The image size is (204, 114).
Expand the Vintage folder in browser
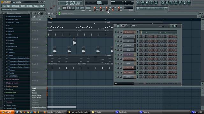[x=11, y=70]
